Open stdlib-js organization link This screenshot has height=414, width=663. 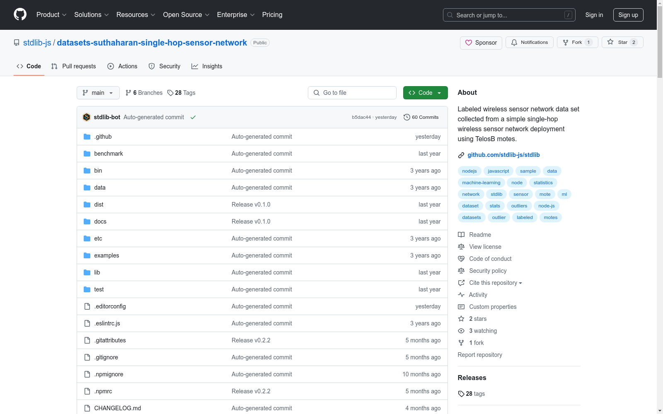(37, 43)
